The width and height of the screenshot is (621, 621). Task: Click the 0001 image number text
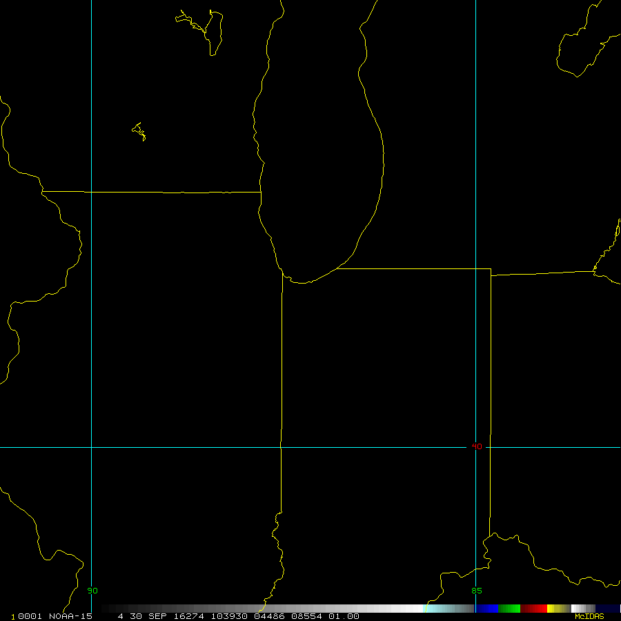click(x=30, y=617)
